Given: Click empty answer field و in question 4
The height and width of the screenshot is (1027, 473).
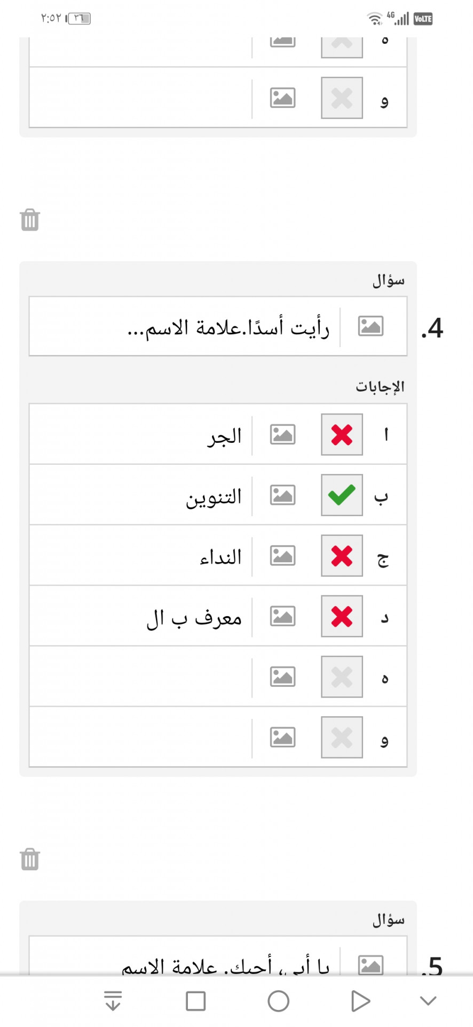Looking at the screenshot, I should tap(140, 738).
